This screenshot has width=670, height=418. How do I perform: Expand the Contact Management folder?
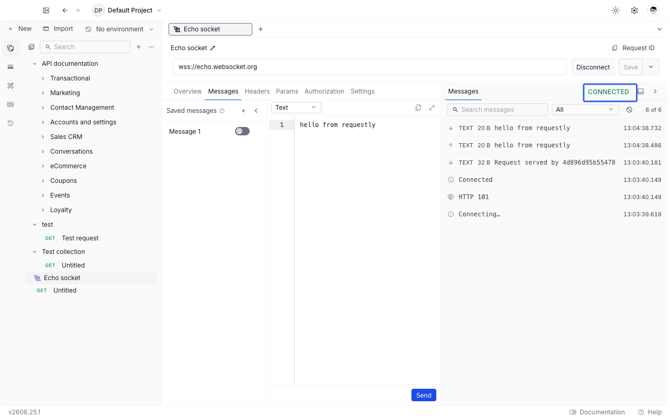pos(43,108)
